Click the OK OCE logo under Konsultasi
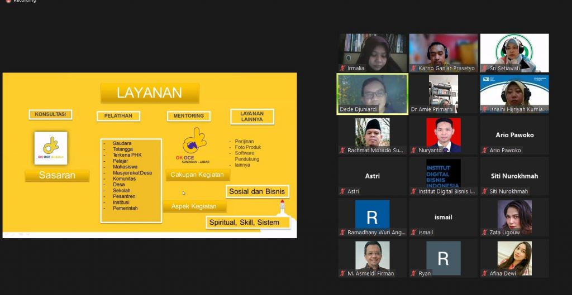Screen dimensions: 572x295 pos(51,148)
